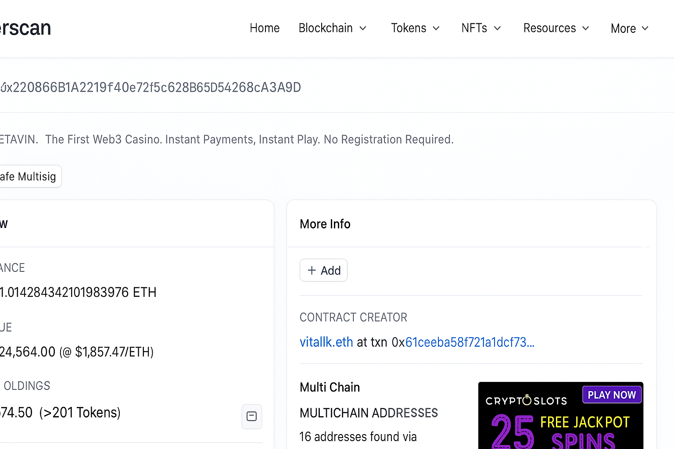Click the CryptoSlots logo in the ad
Viewport: 674px width, 449px height.
526,400
